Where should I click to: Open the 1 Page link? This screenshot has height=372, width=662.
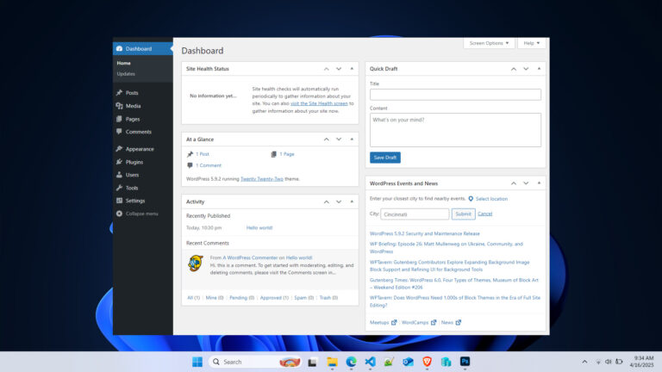coord(287,154)
